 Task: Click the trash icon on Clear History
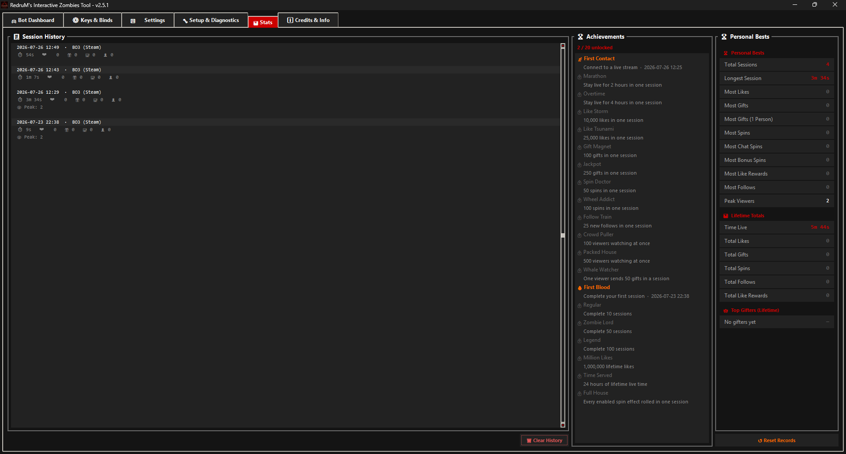coord(529,440)
